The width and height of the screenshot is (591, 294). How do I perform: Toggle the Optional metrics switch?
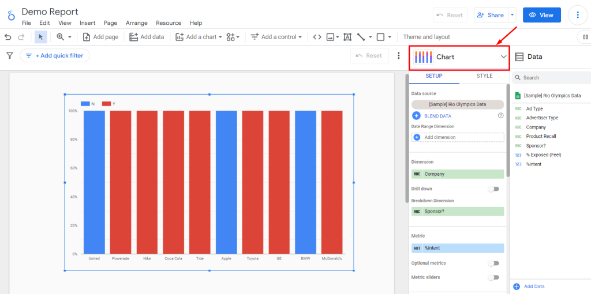[x=493, y=263]
